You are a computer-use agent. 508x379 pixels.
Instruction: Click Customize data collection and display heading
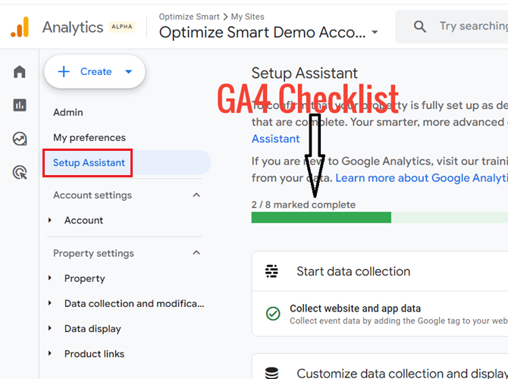point(402,373)
